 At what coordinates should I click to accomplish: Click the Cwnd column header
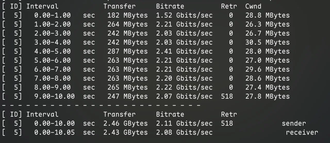pos(253,6)
